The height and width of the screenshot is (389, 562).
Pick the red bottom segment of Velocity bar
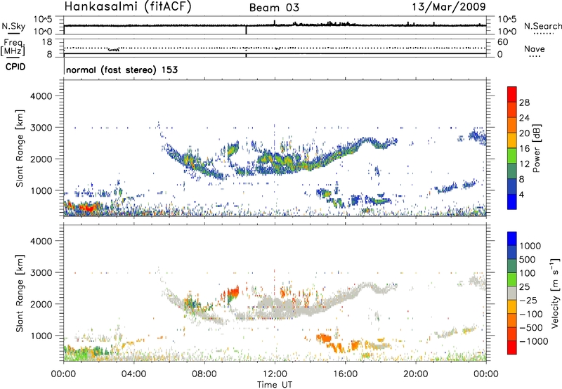[512, 348]
